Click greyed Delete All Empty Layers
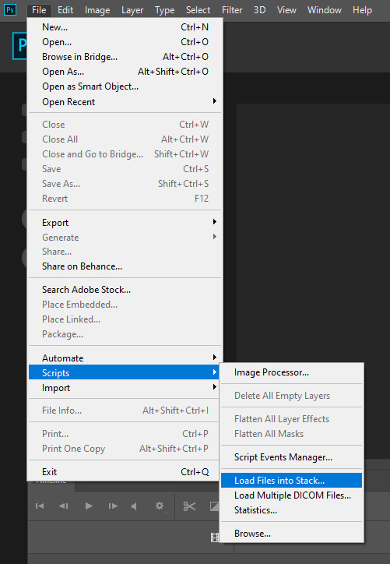The width and height of the screenshot is (390, 564). [291, 395]
